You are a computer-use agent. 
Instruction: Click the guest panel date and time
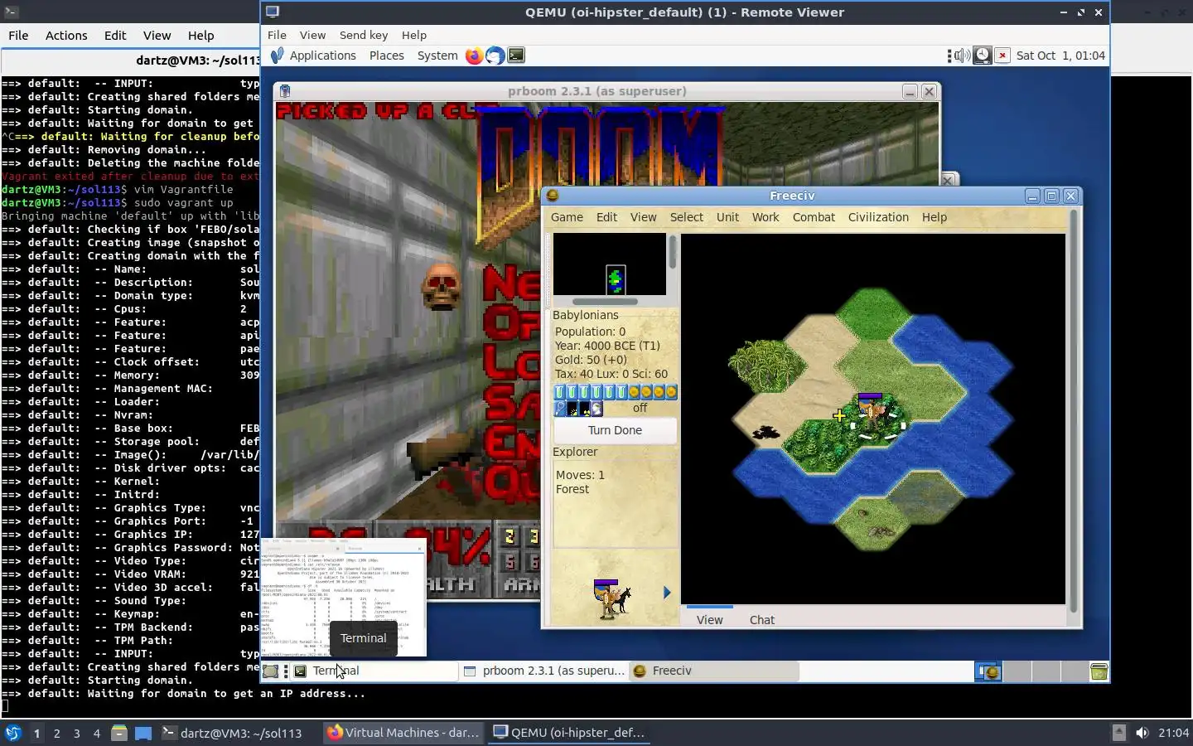(x=1060, y=56)
